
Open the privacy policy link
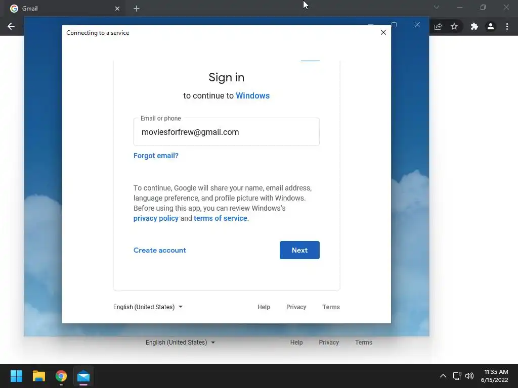156,218
